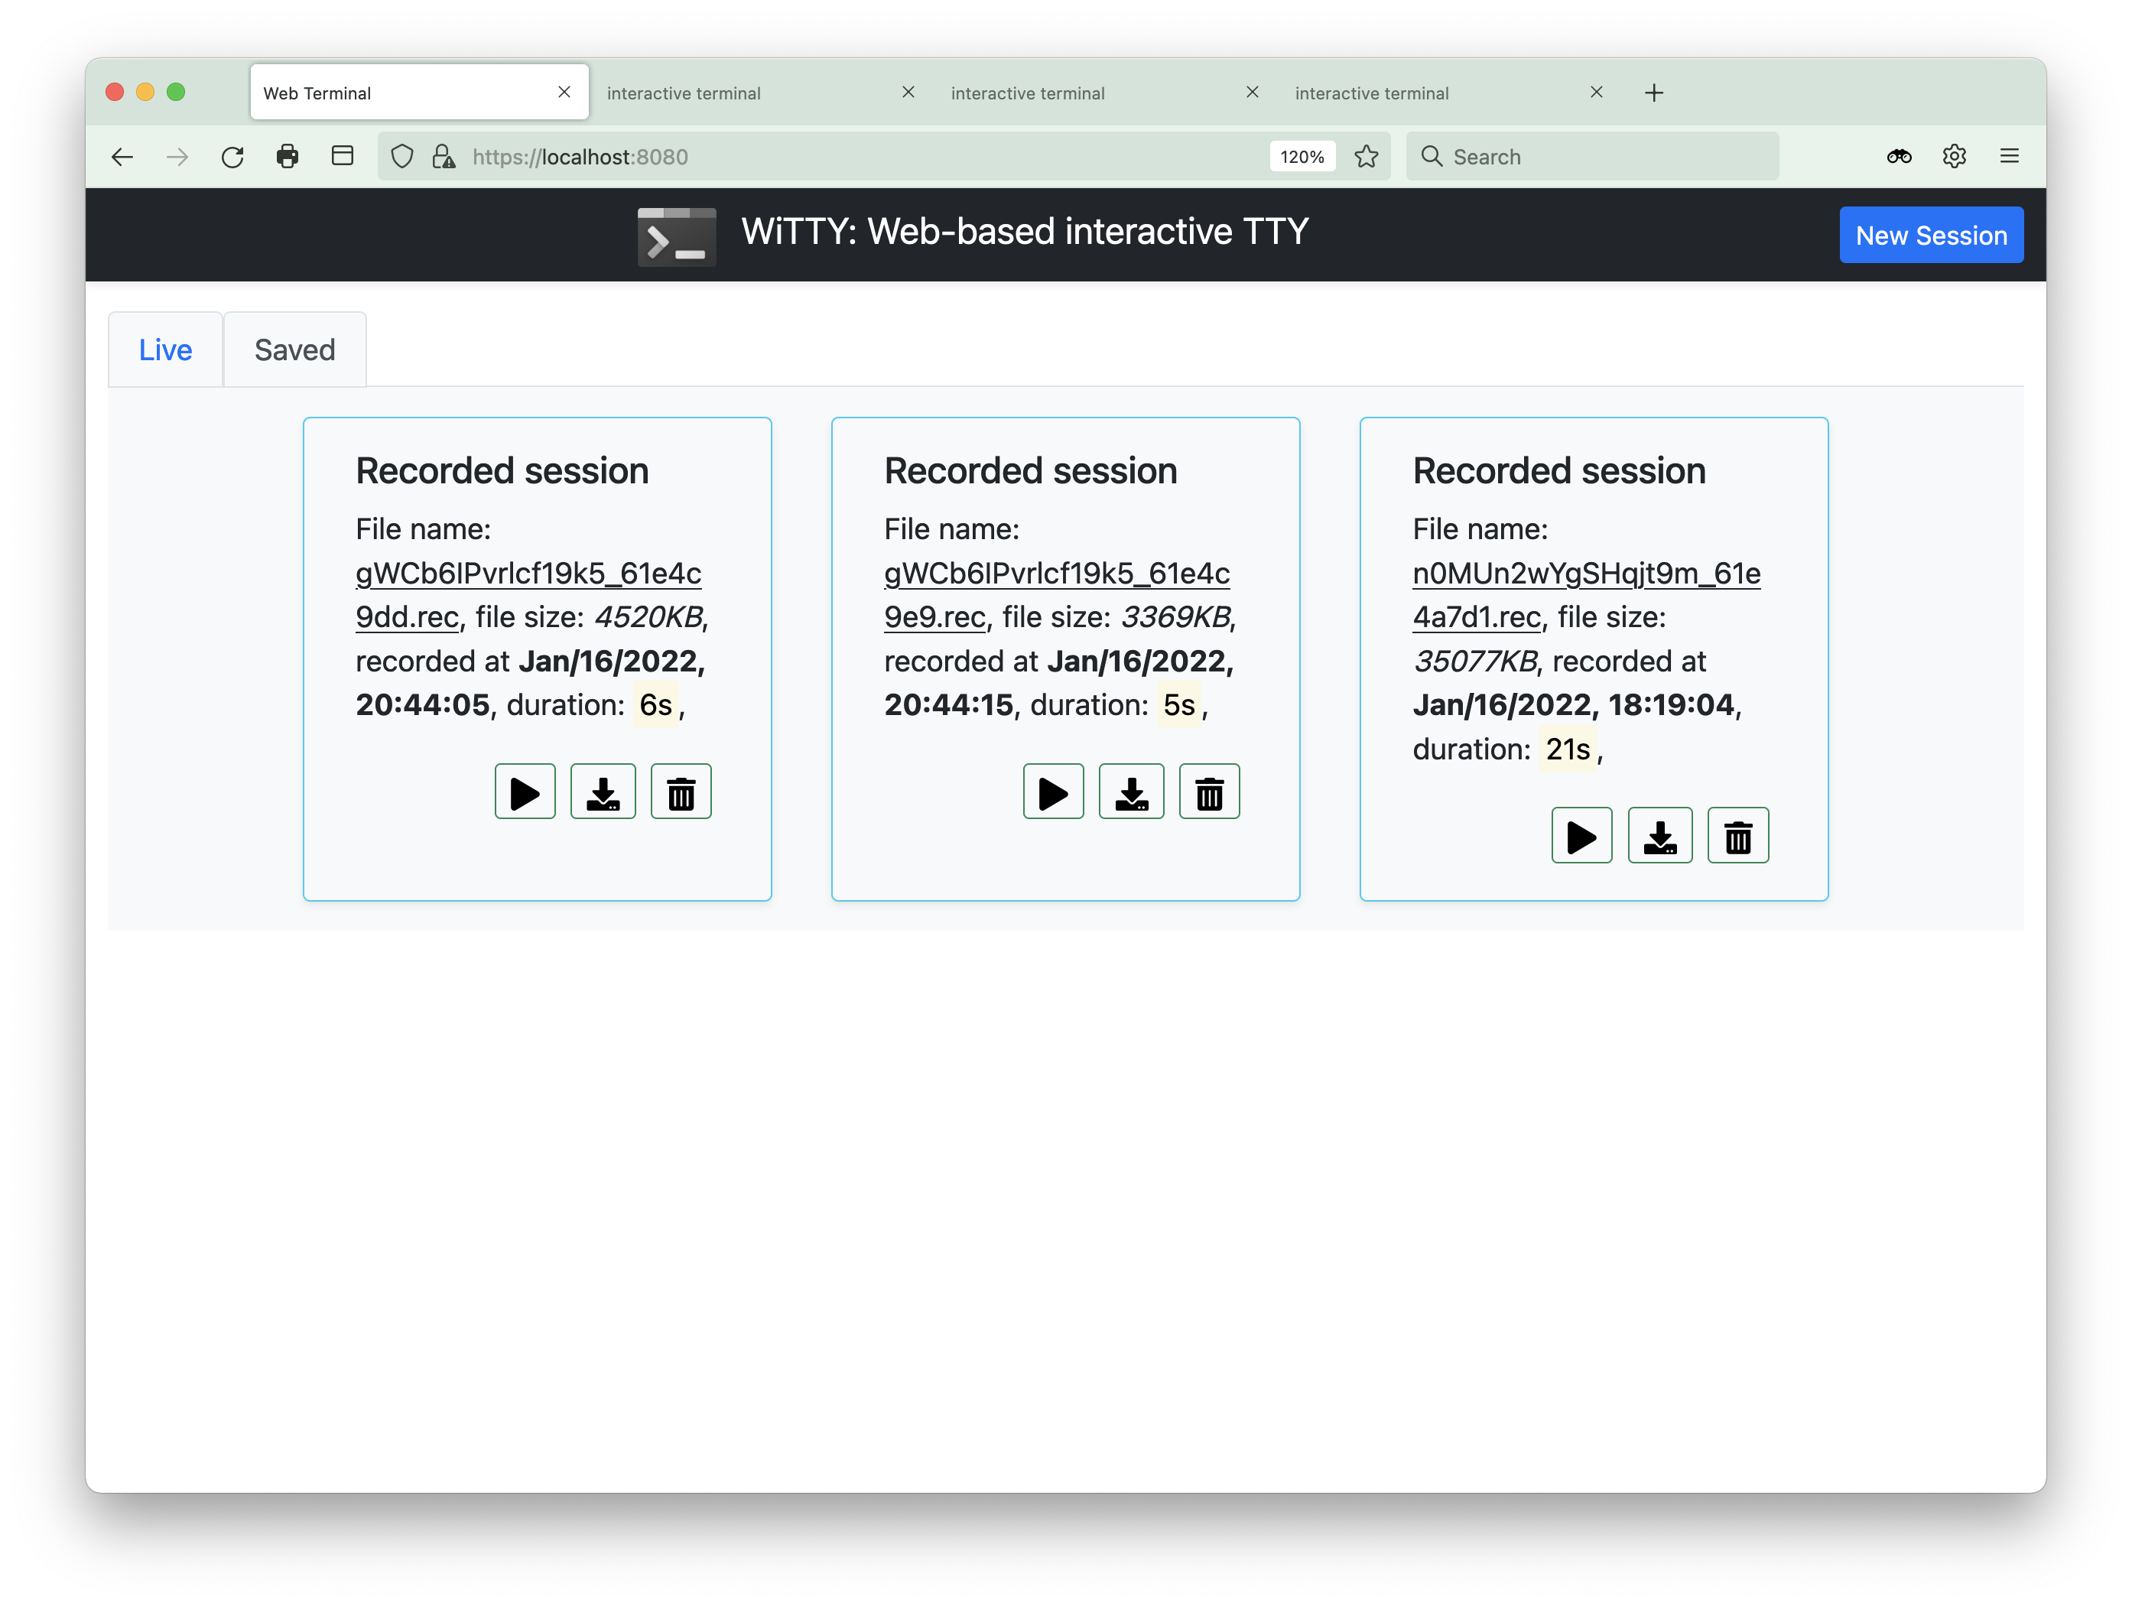Delete the 5s duration recording
The height and width of the screenshot is (1606, 2132).
pos(1209,792)
